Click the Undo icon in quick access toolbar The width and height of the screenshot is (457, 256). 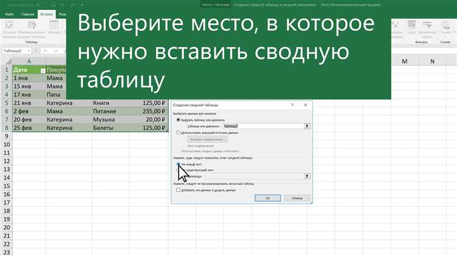(62, 5)
